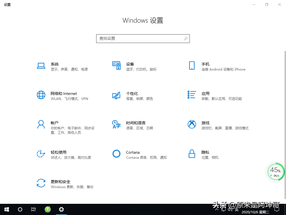Click the text 游戏栏、截屏、直播、游戏模式
Image resolution: width=286 pixels, height=215 pixels.
[225, 128]
